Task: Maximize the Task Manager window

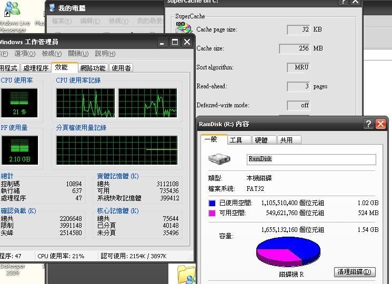Action: tap(175, 42)
